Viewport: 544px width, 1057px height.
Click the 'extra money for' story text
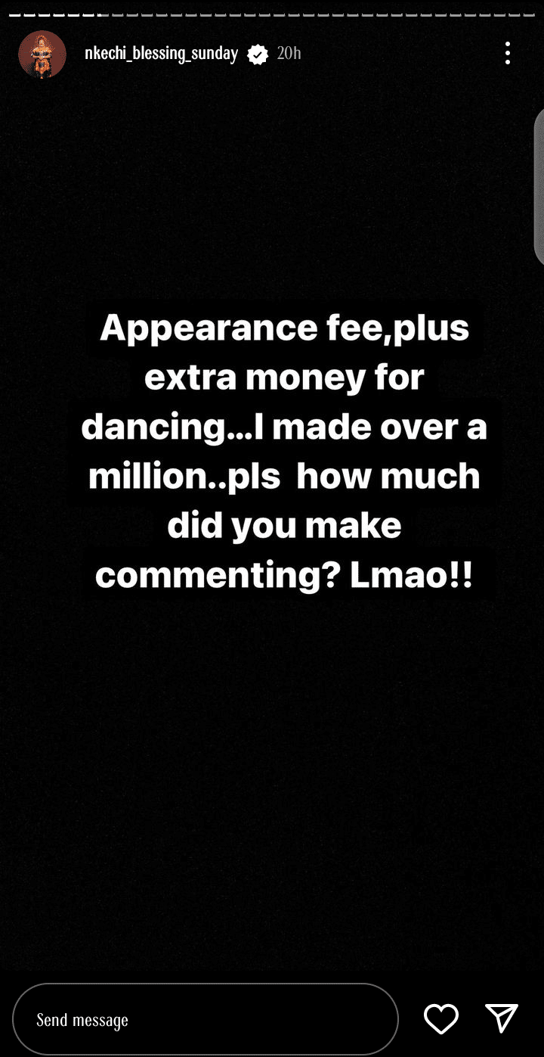click(284, 377)
